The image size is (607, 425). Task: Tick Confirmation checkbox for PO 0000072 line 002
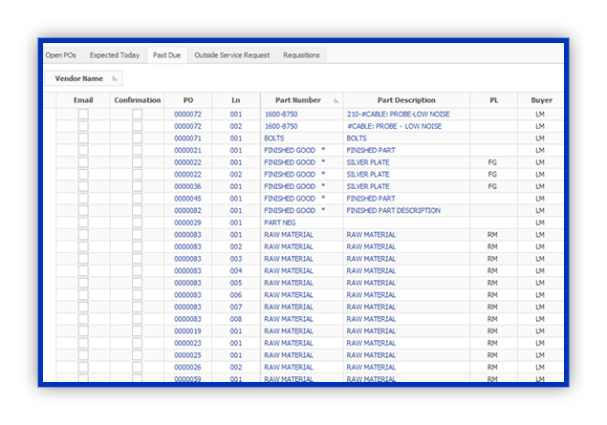click(x=137, y=126)
